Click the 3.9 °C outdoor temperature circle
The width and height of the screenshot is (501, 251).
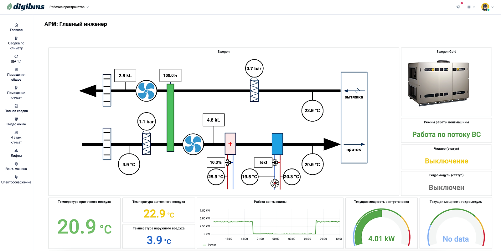pyautogui.click(x=129, y=164)
